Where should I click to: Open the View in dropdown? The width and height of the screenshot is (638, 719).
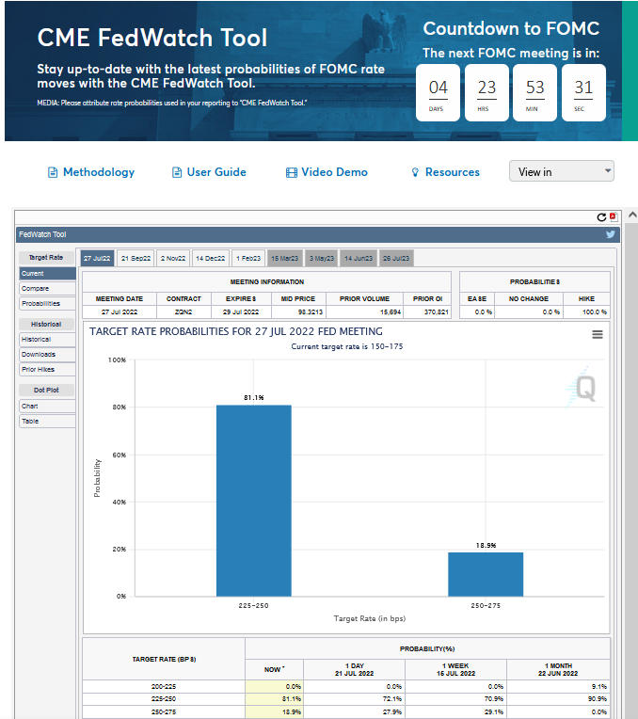pos(562,171)
